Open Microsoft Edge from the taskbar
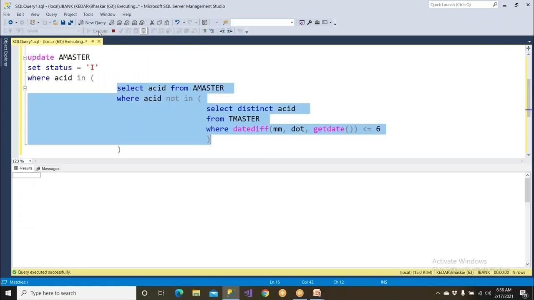 pos(179,293)
